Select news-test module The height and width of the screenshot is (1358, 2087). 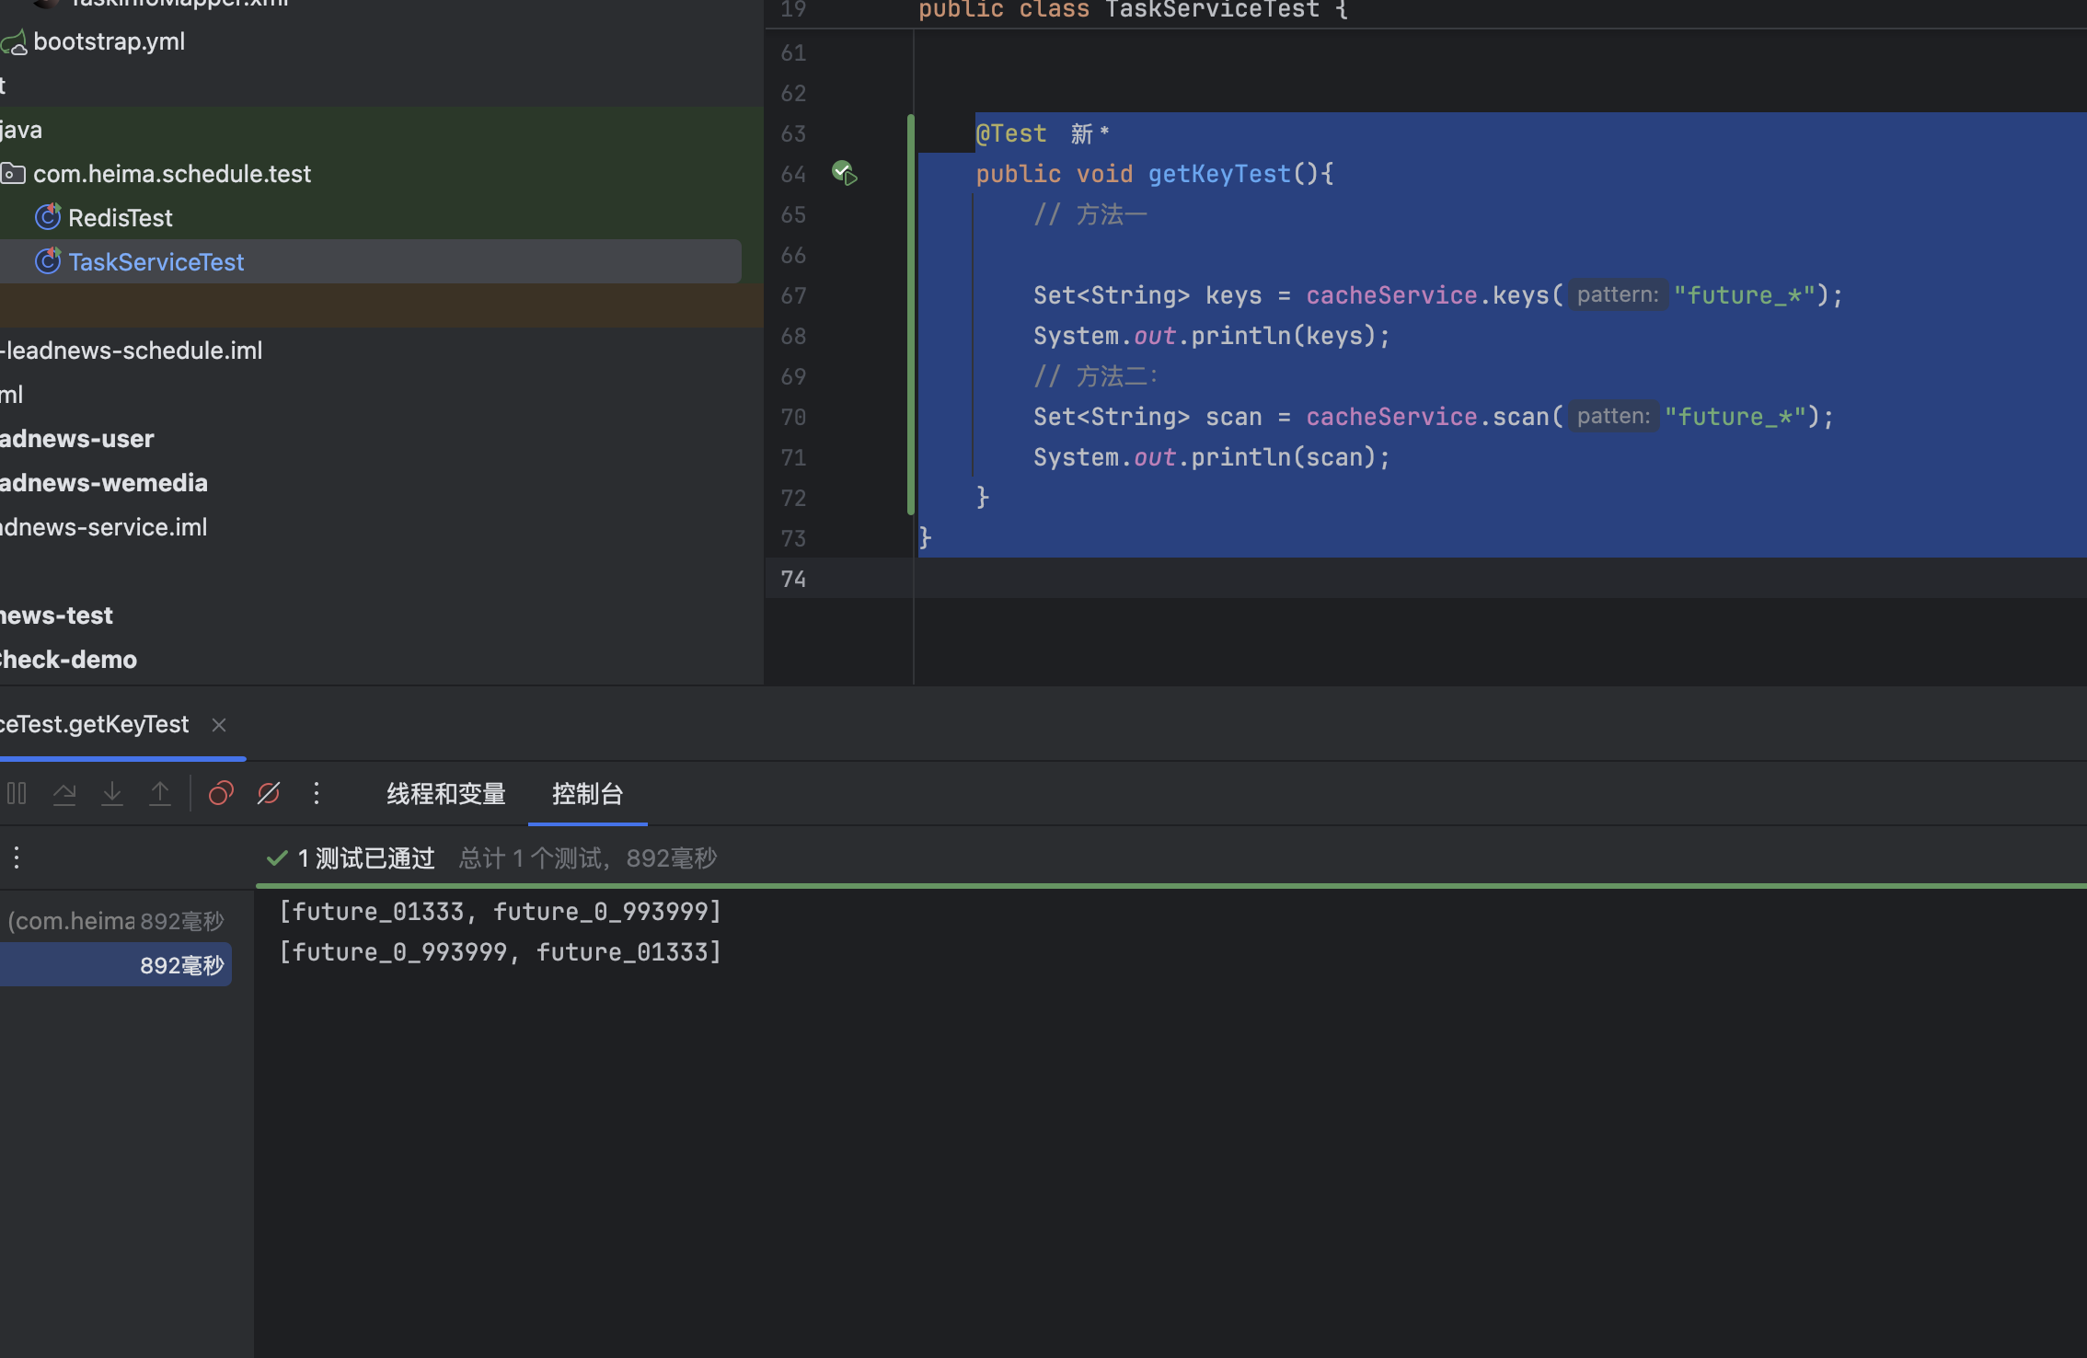[56, 616]
